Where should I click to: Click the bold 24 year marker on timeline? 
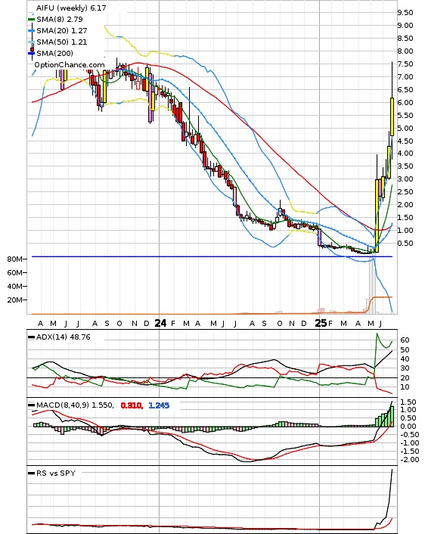[160, 323]
